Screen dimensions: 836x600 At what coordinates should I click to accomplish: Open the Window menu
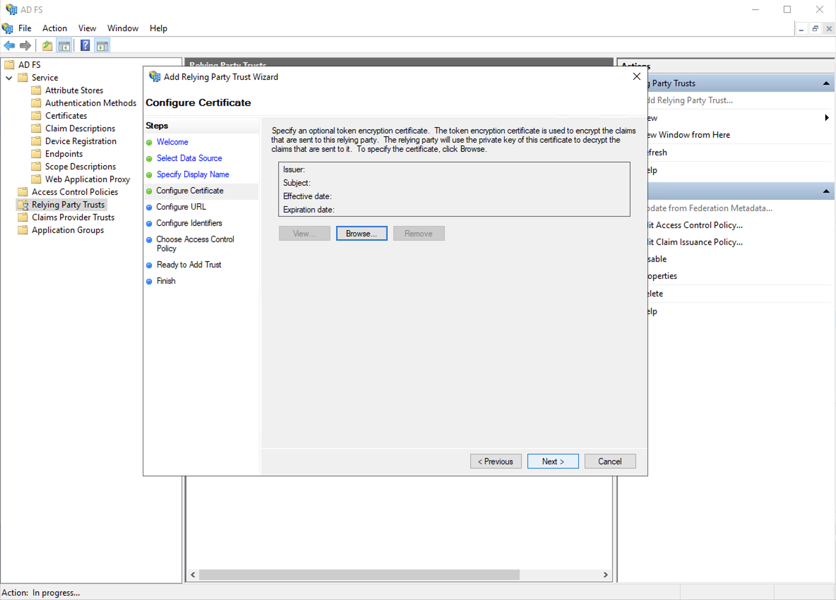coord(123,28)
